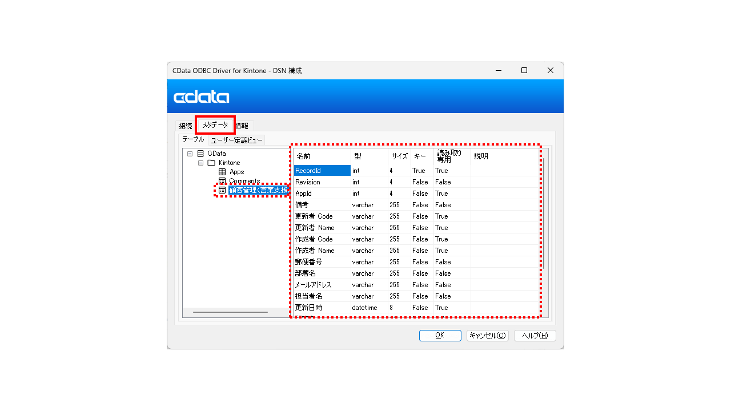Viewport: 731px width, 411px height.
Task: Click the Kintone folder icon
Action: [211, 163]
